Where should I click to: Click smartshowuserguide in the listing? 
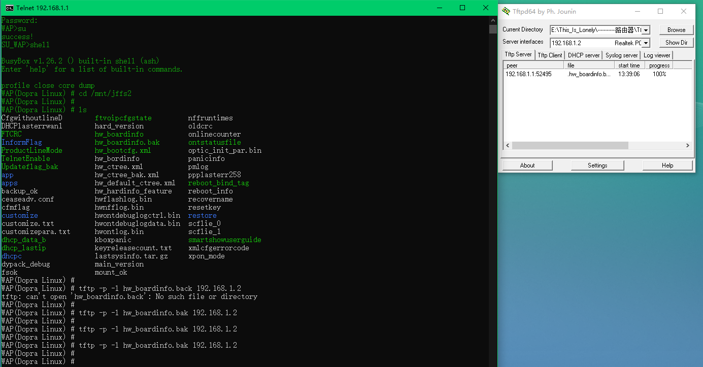point(225,240)
